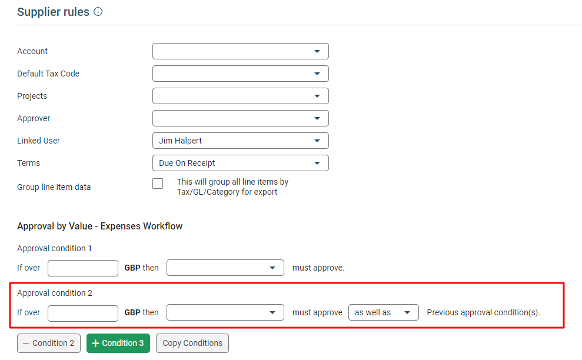Click the amount field in Approval condition 2
The width and height of the screenshot is (582, 360).
[82, 313]
